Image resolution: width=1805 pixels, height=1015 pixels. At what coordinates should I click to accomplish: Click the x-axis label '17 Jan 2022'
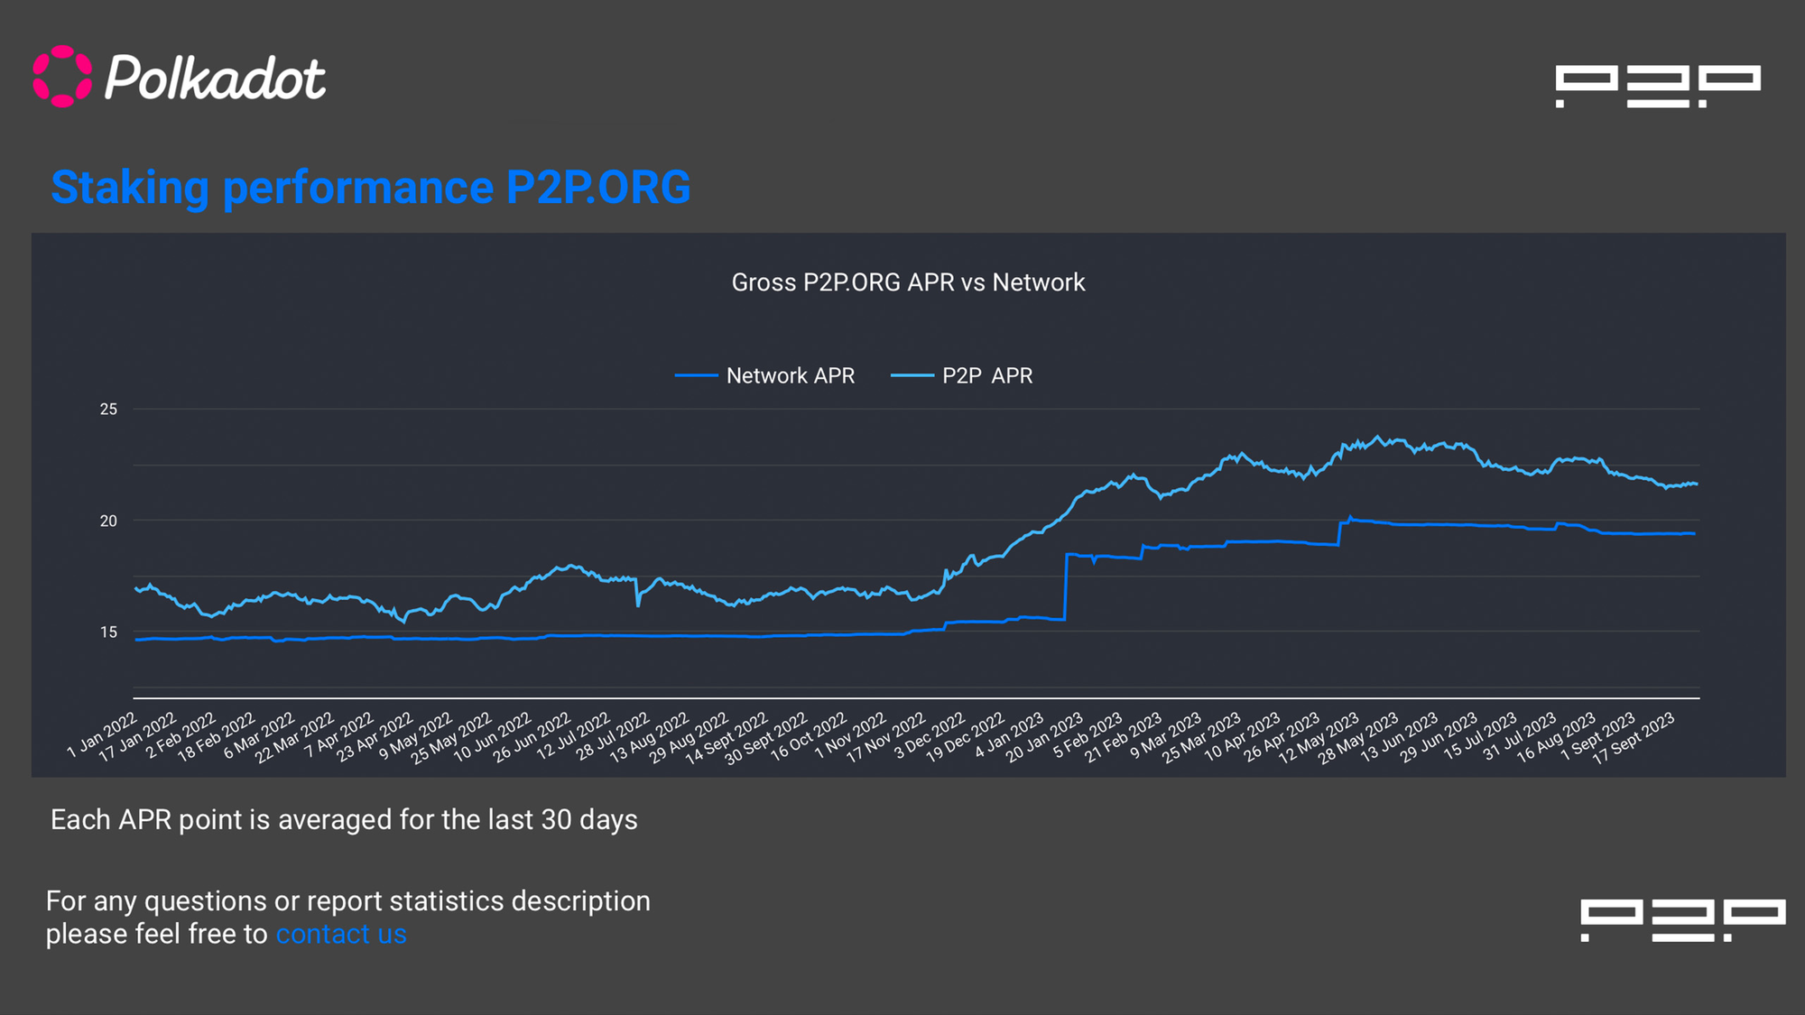[138, 737]
